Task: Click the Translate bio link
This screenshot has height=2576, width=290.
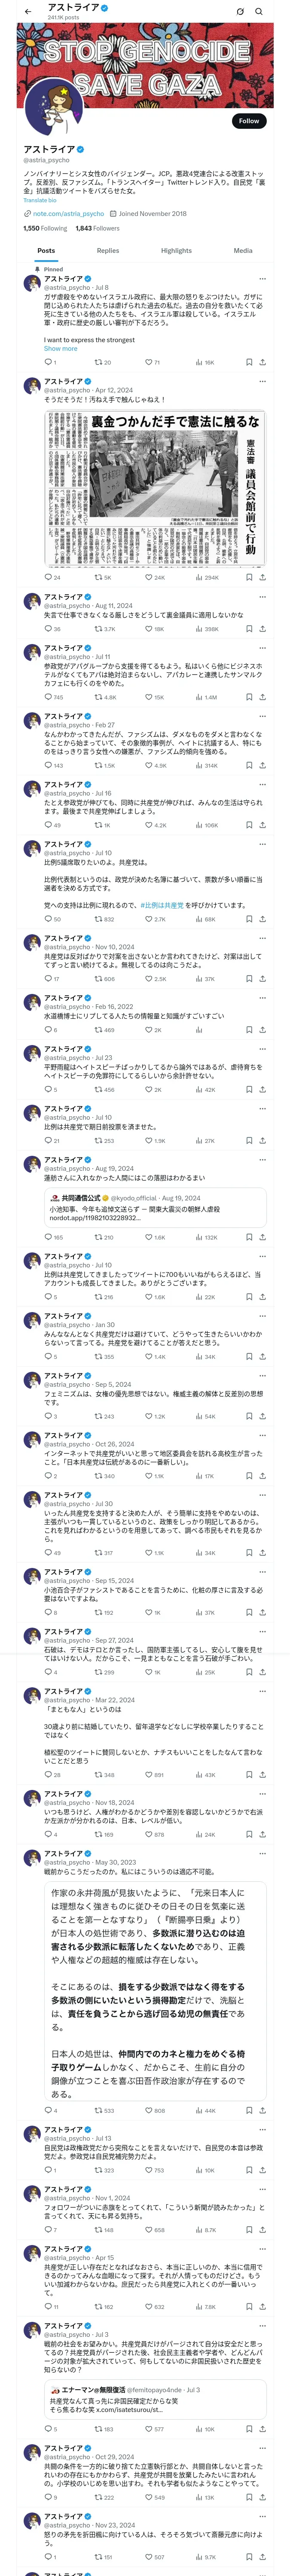Action: 40,200
